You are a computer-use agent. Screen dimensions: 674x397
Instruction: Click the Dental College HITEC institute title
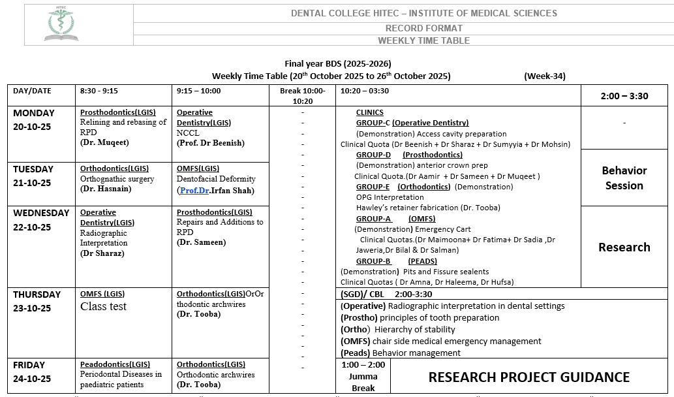423,13
